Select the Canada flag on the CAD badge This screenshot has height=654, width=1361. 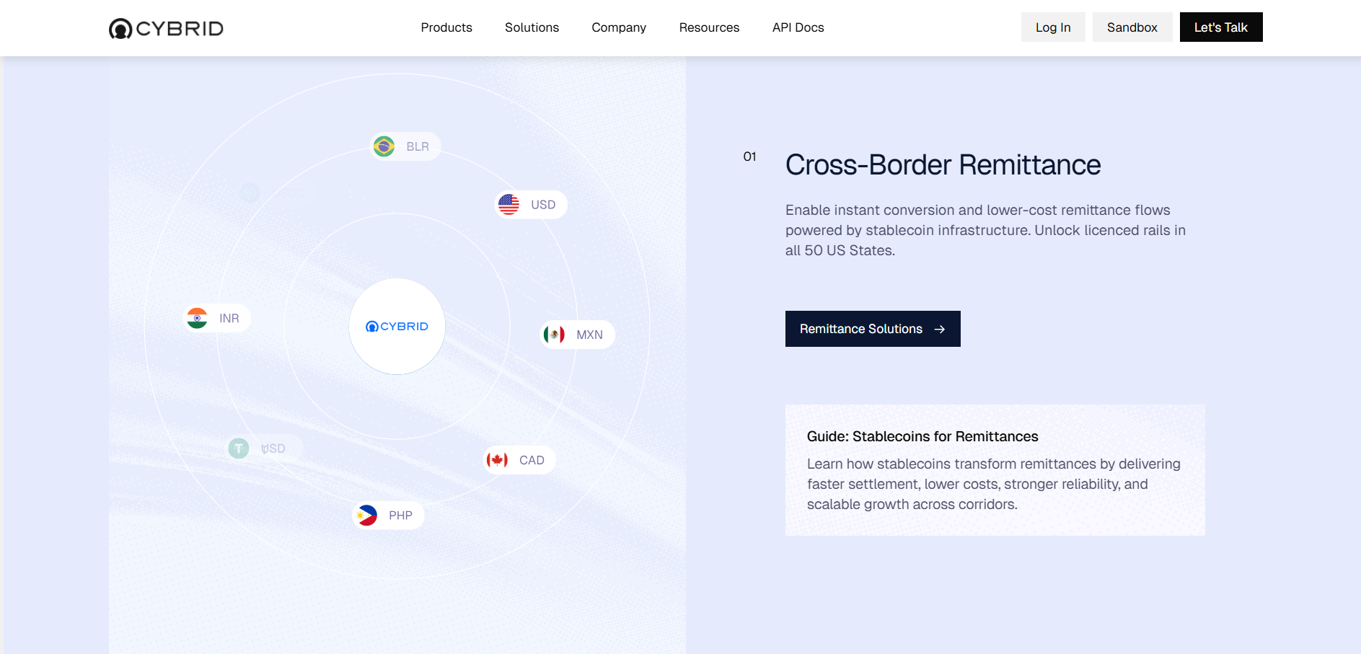[x=498, y=459]
